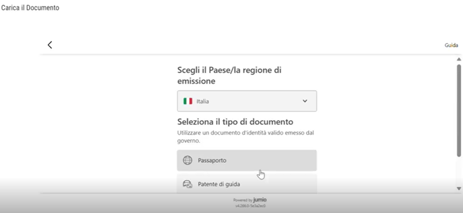This screenshot has width=463, height=213.
Task: Expand country list with chevron arrow
Action: coord(305,101)
